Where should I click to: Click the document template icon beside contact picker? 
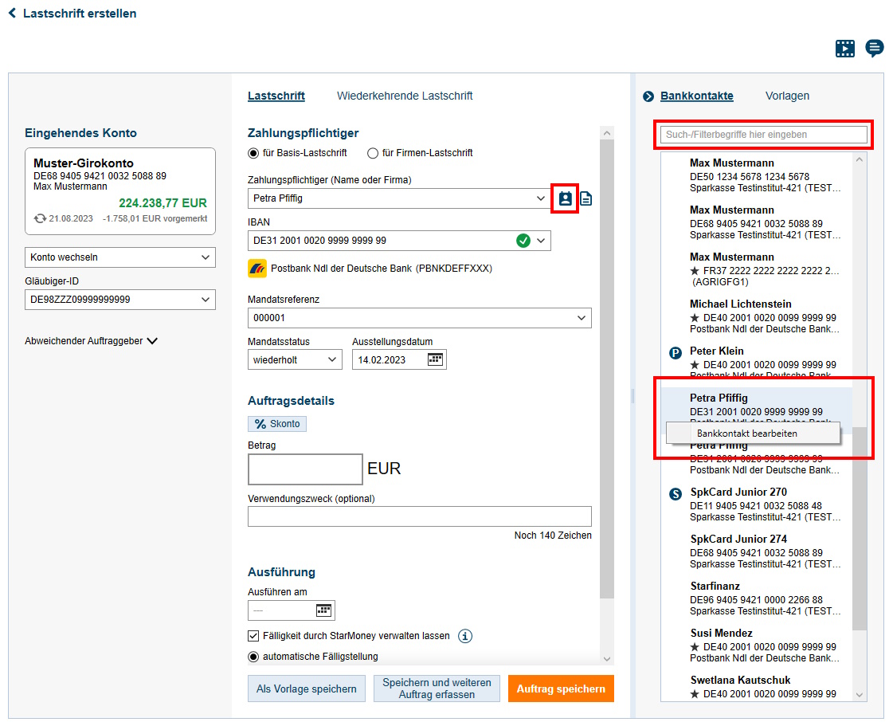pos(585,198)
